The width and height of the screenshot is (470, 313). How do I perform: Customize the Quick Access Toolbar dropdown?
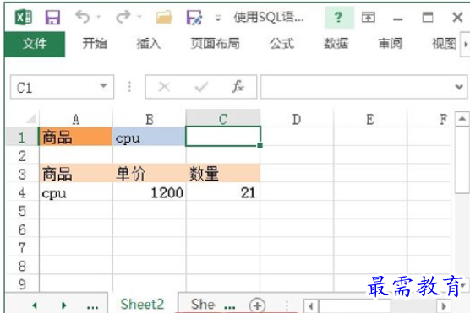pos(218,19)
